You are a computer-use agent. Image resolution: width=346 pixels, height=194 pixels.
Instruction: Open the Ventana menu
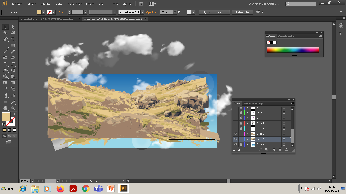tap(113, 4)
